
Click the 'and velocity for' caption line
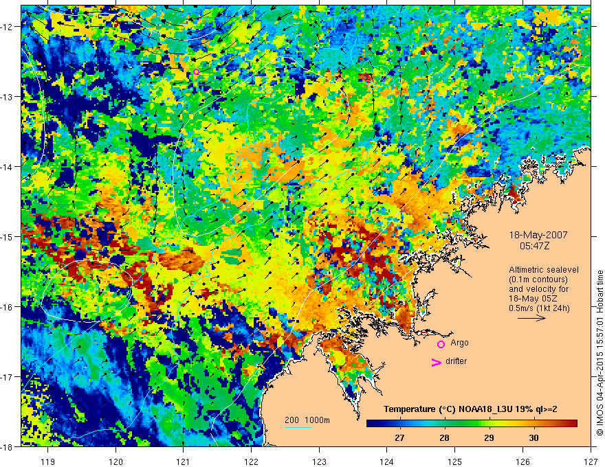tap(538, 289)
